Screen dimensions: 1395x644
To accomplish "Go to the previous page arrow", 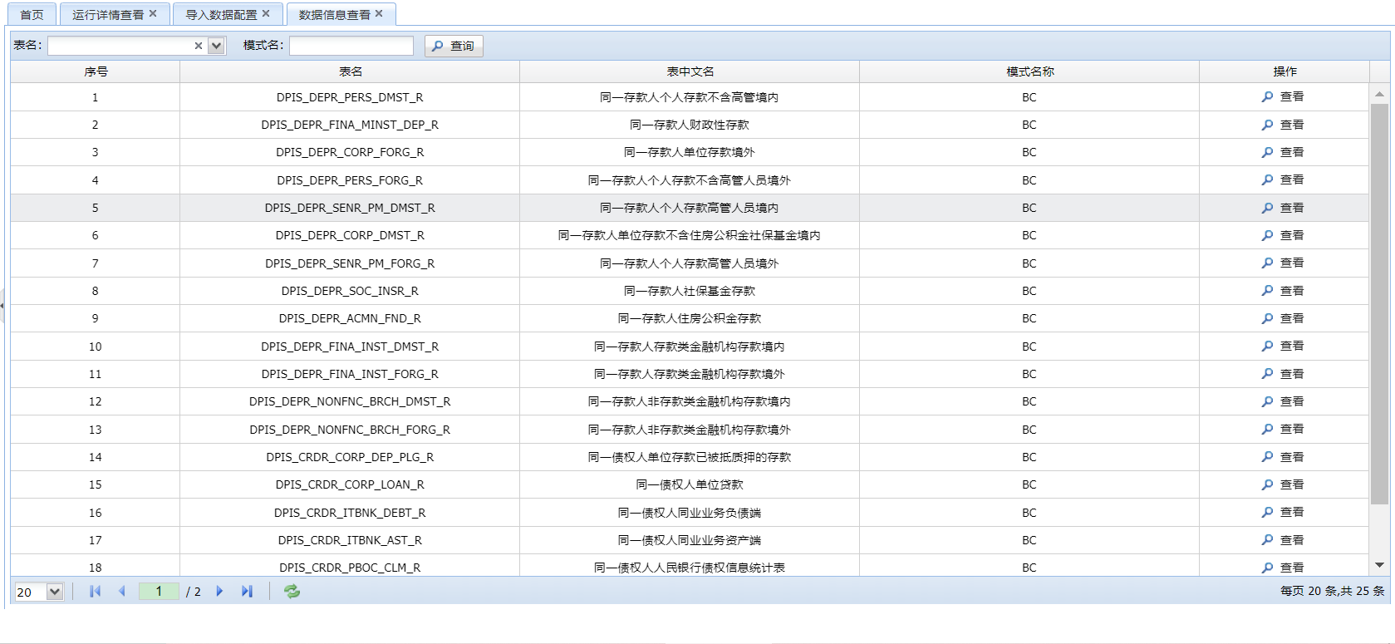I will (122, 592).
